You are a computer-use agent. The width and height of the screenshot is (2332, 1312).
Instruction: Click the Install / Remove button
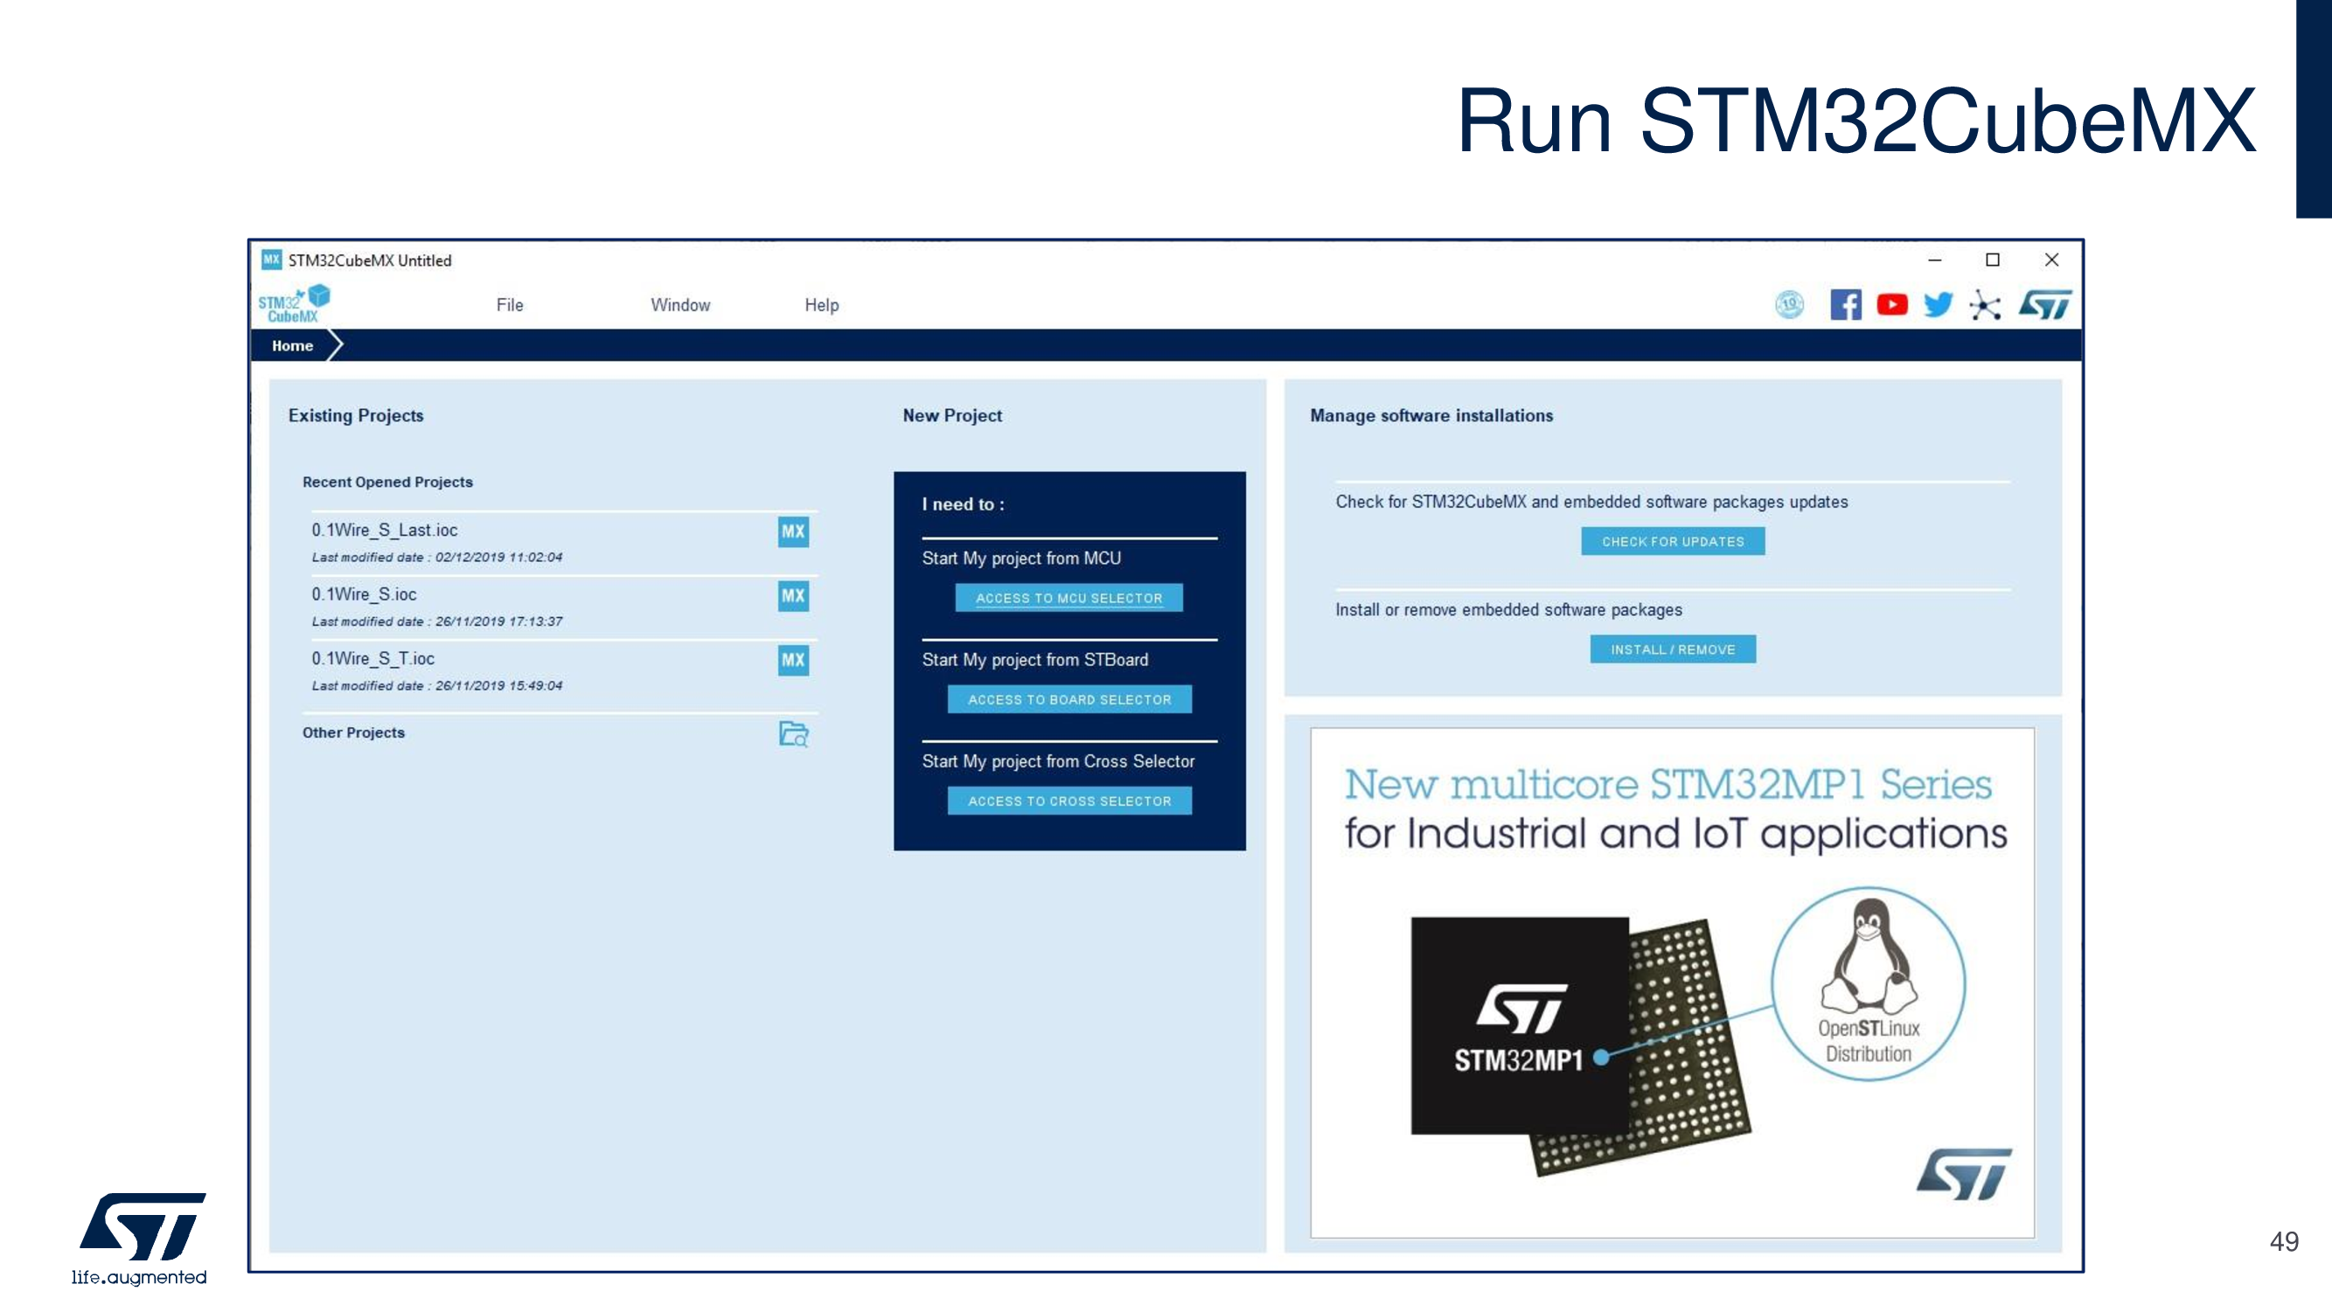pyautogui.click(x=1672, y=649)
